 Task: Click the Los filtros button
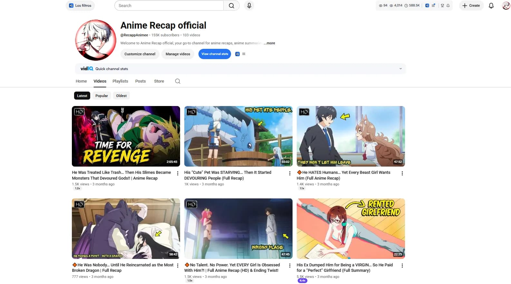[80, 5]
